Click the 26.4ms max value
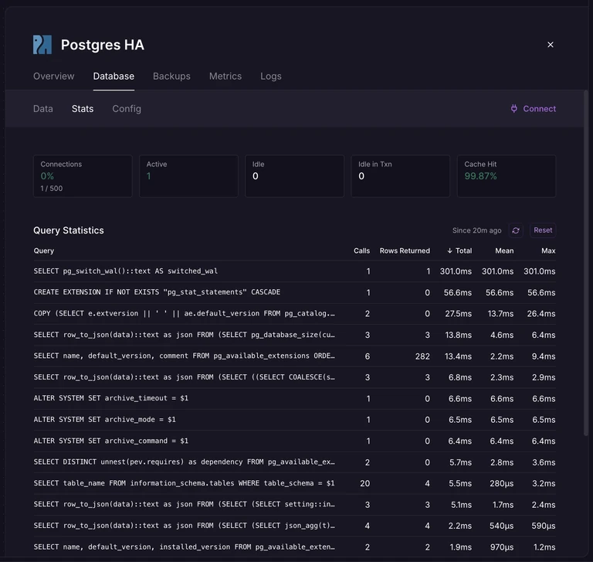Viewport: 593px width, 562px height. coord(541,314)
